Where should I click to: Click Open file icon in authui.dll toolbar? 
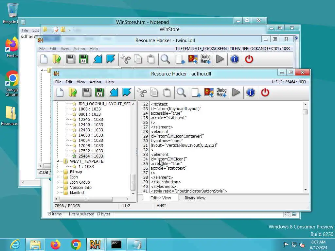pos(73,92)
